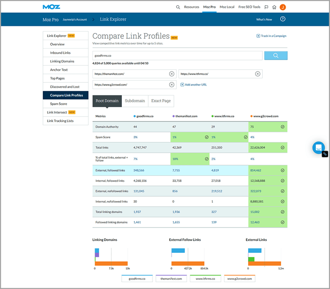This screenshot has height=289, width=330.
Task: Click g2crowd external followed links 854,462
Action: [x=255, y=170]
